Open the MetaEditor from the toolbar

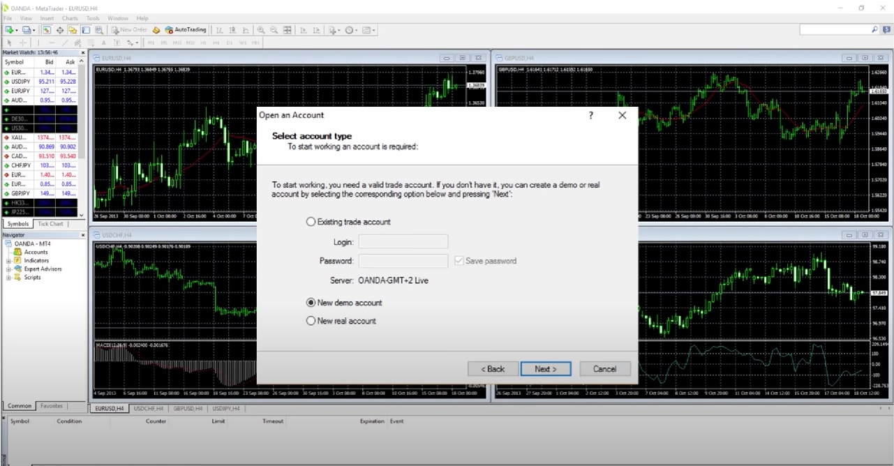[x=156, y=30]
